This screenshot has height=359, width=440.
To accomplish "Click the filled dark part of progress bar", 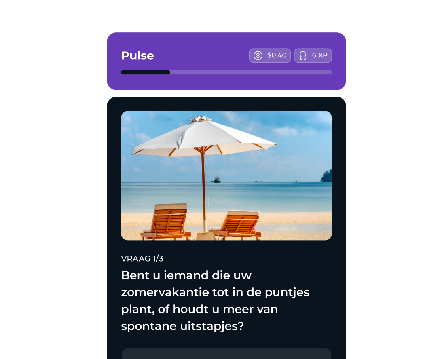I will pyautogui.click(x=145, y=72).
